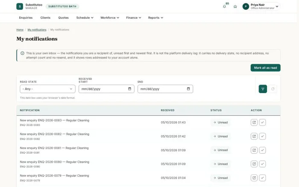Image resolution: width=299 pixels, height=187 pixels.
Task: Select "New enquiry ENQ-2026-0083 — Regular Cleaning" text
Action: tap(55, 120)
